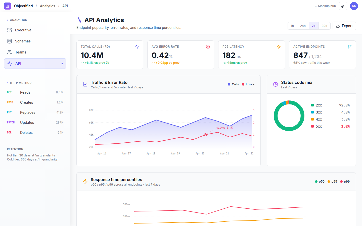362x226 pixels.
Task: Open Teams in the sidebar
Action: [x=35, y=52]
